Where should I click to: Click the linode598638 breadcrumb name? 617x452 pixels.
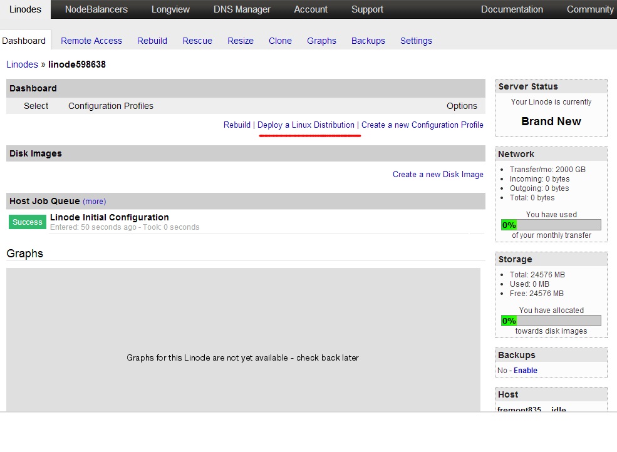[77, 64]
